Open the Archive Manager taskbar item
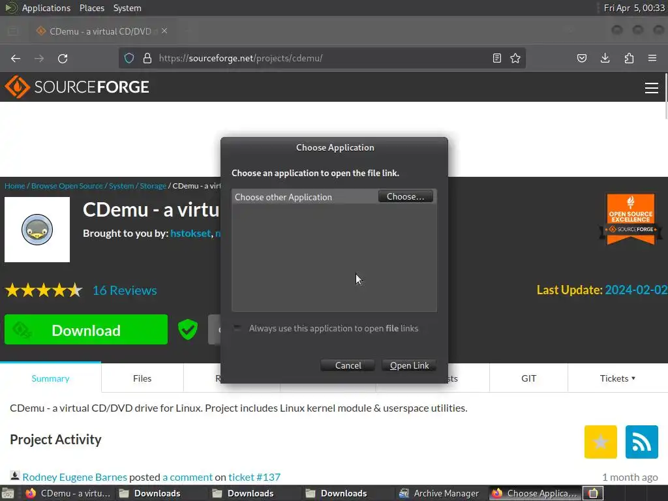 coord(439,493)
